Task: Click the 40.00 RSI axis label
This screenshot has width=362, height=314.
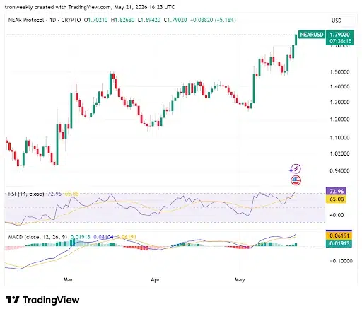Action: tap(337, 215)
